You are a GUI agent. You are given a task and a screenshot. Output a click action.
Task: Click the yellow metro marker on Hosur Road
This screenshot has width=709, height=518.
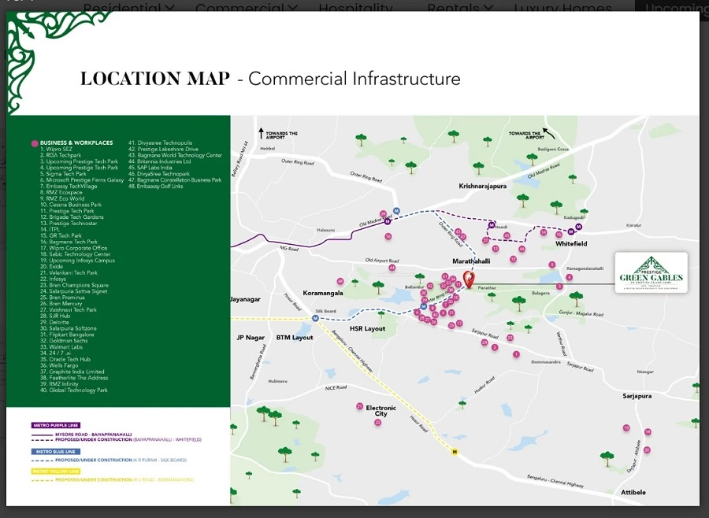click(x=455, y=451)
